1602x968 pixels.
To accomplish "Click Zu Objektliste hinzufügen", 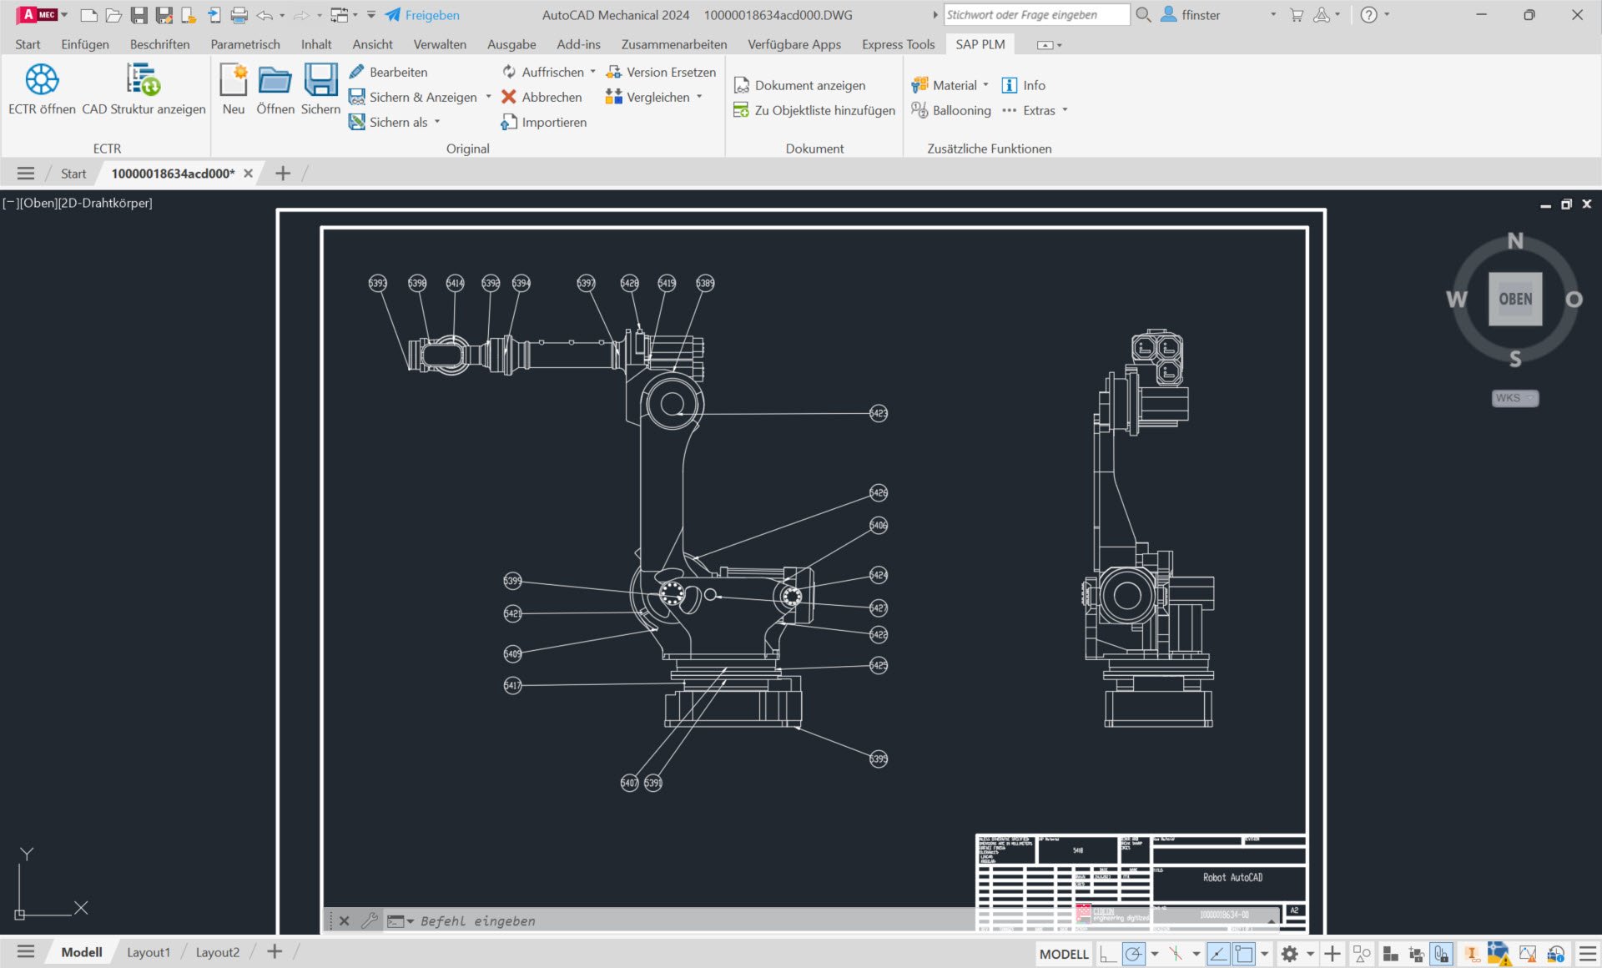I will (x=814, y=110).
